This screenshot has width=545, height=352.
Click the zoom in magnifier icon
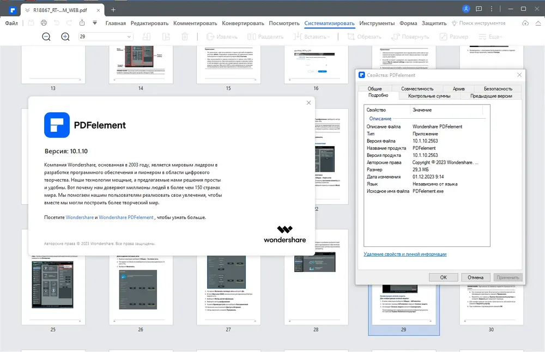tap(65, 37)
